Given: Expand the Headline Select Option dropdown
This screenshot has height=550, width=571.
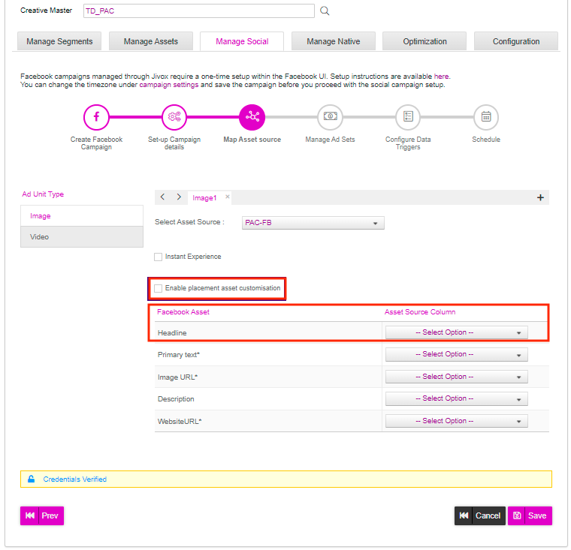Looking at the screenshot, I should 456,332.
